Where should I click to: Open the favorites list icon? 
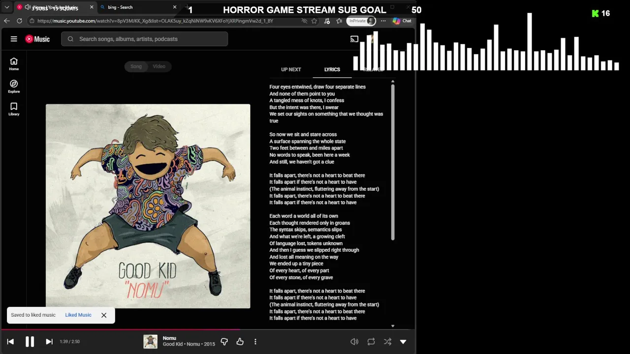[x=339, y=21]
